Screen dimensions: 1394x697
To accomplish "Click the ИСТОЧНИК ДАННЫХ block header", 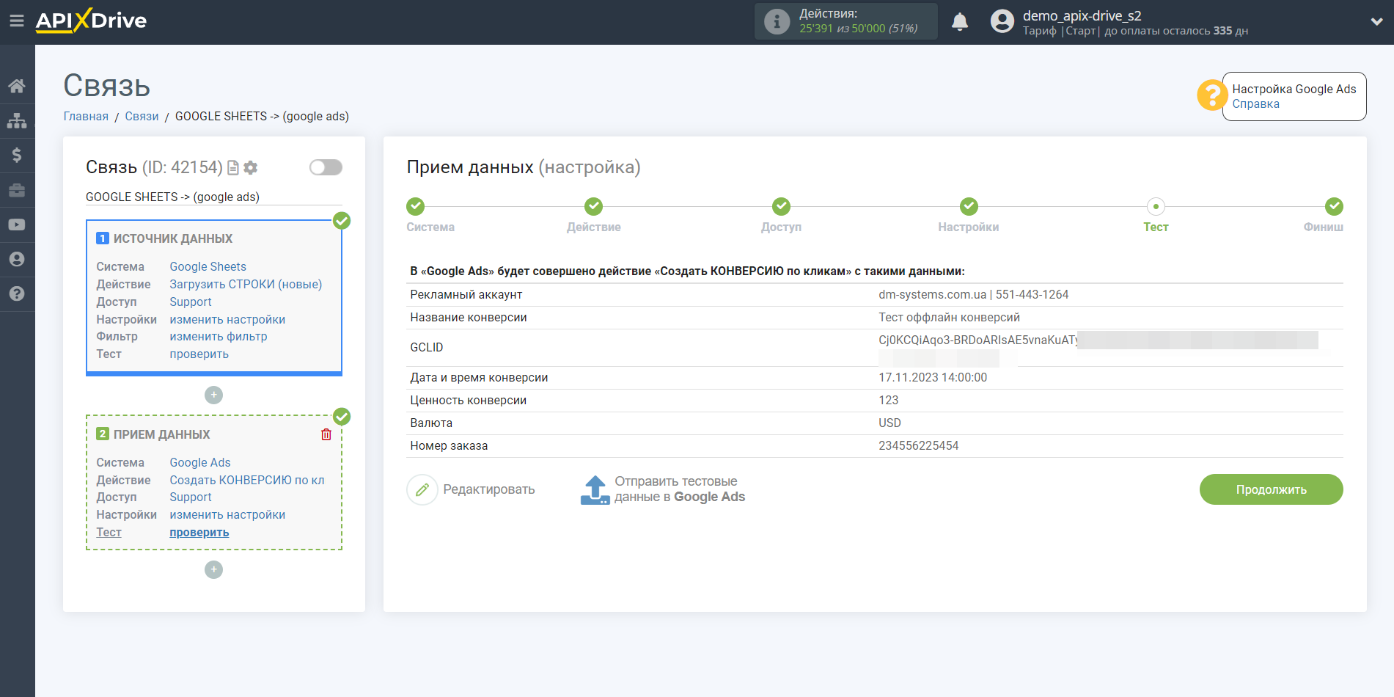I will [x=172, y=238].
